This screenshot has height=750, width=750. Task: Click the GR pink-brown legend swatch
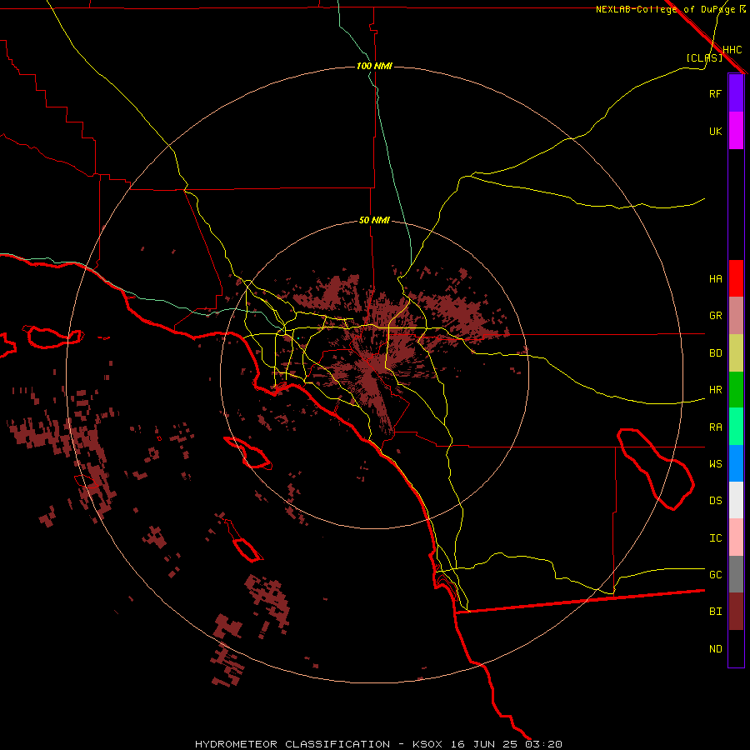[x=736, y=316]
